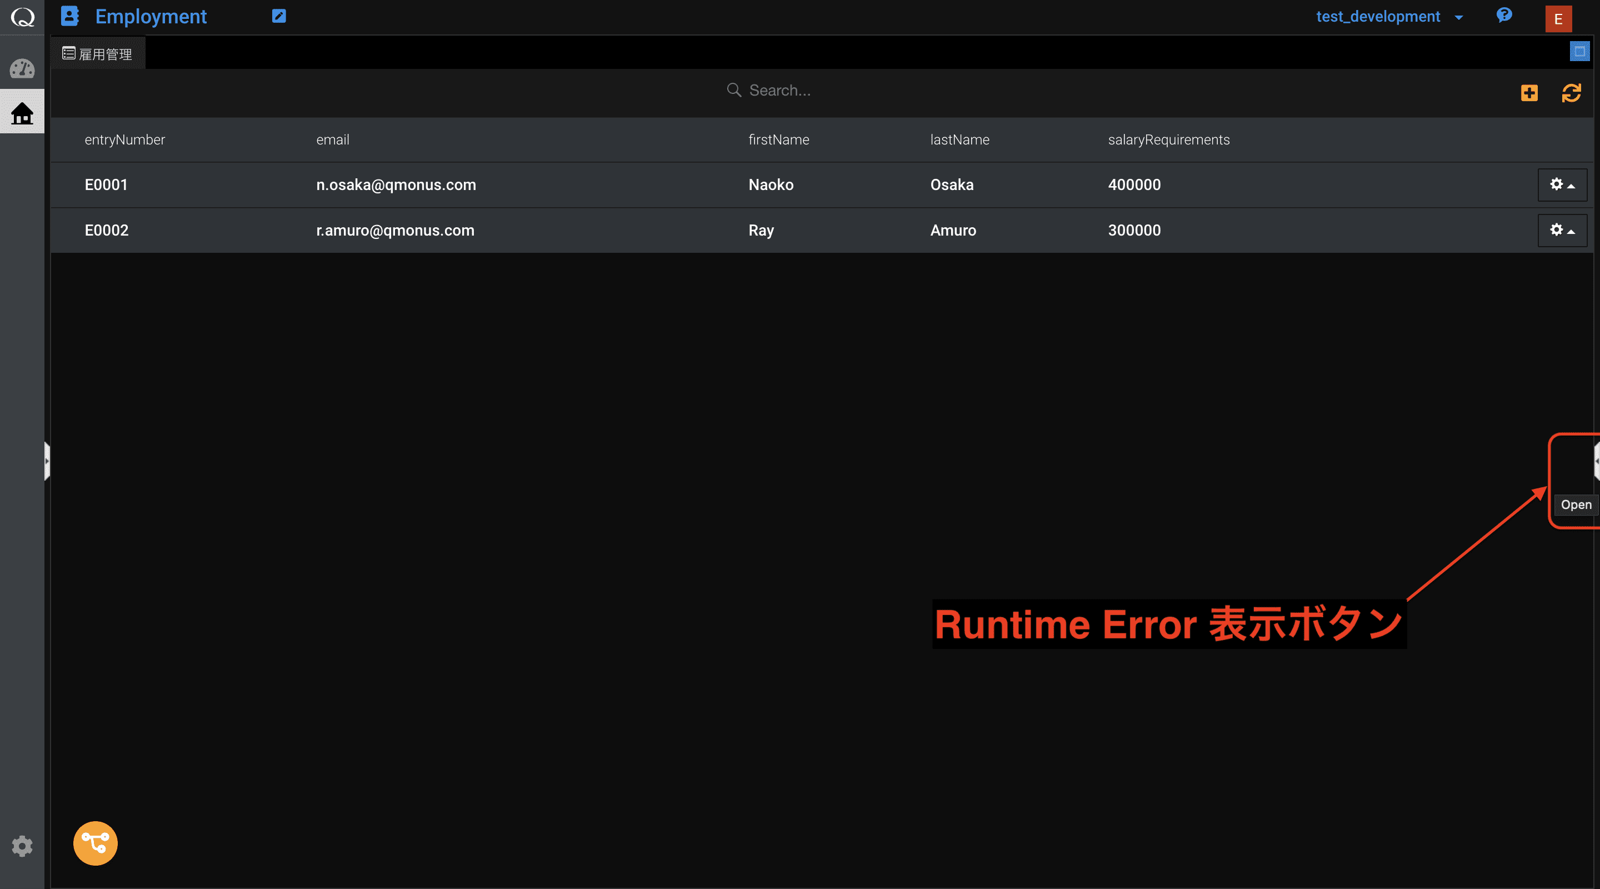
Task: Open the gear action menu for row E0002
Action: pos(1562,231)
